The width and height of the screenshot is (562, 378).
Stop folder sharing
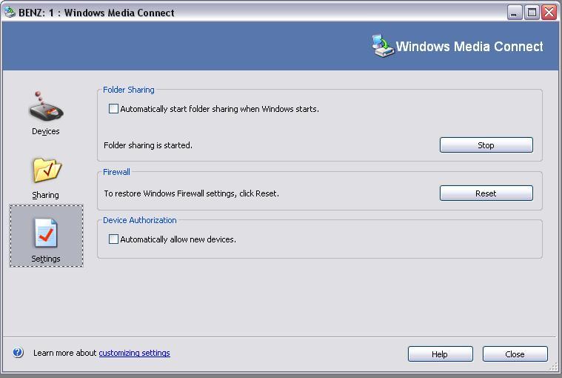(486, 145)
